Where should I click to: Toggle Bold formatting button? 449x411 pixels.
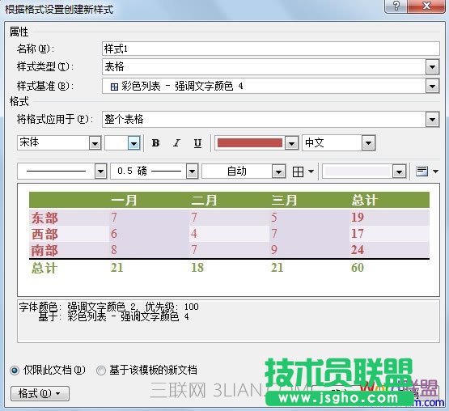click(x=155, y=142)
